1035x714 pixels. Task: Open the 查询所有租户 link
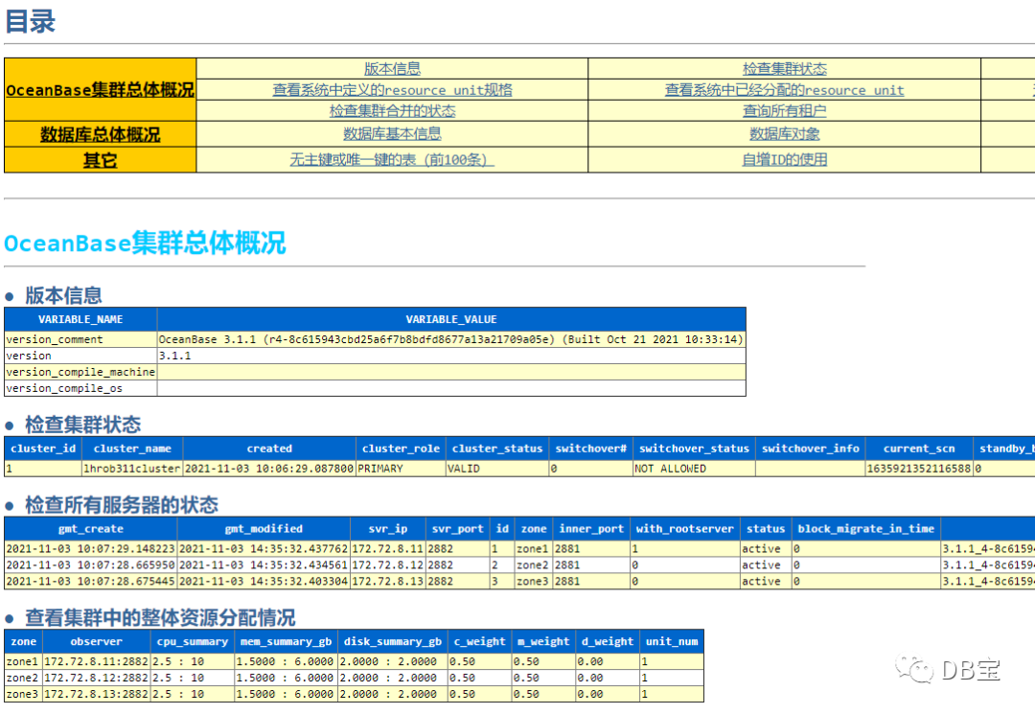click(784, 111)
